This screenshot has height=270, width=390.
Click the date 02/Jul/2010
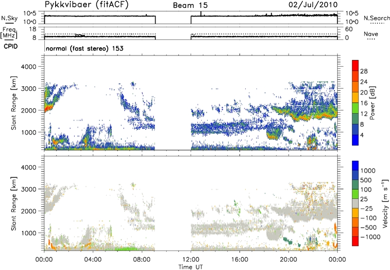pos(313,5)
